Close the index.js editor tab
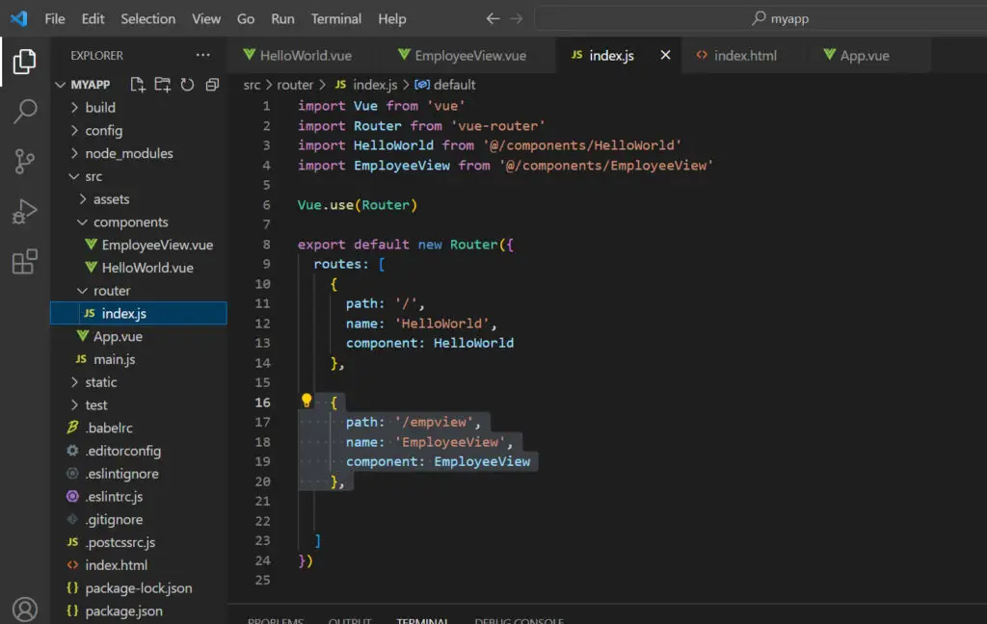The height and width of the screenshot is (624, 987). (664, 55)
